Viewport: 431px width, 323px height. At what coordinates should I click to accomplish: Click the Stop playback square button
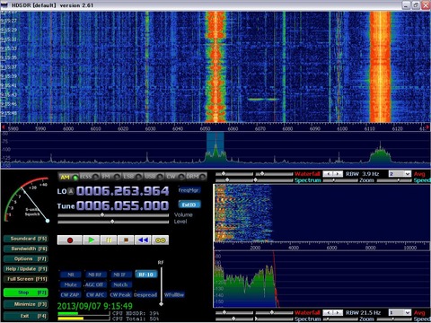pyautogui.click(x=126, y=240)
